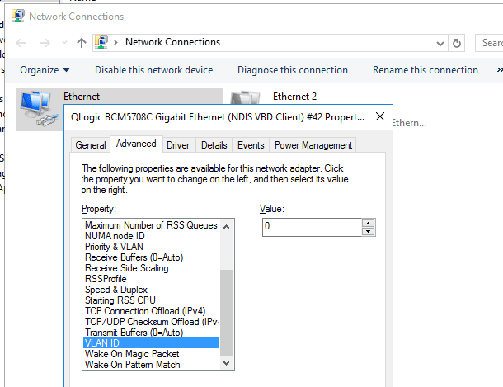Image resolution: width=503 pixels, height=387 pixels.
Task: Select Priority & VLAN property
Action: 151,247
